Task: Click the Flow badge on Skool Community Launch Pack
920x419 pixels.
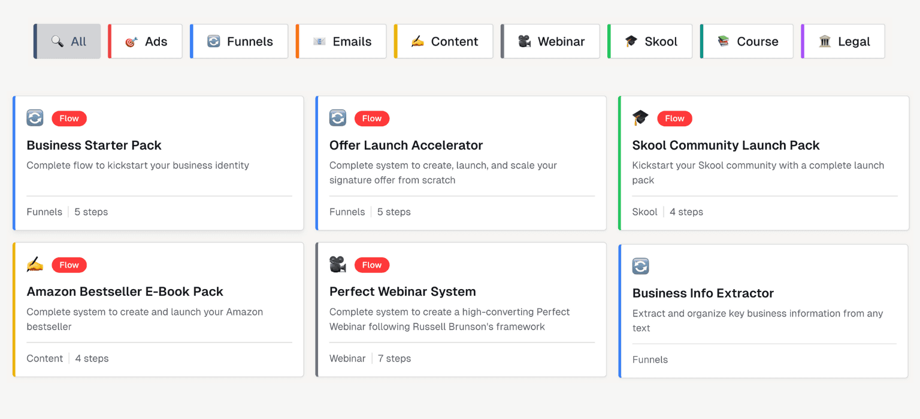Action: 674,119
